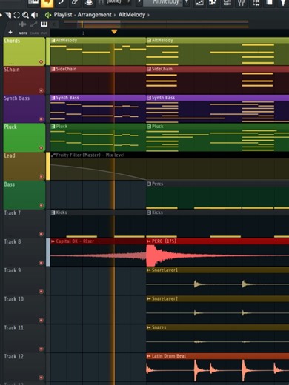Mute the Pluck track

click(x=41, y=148)
